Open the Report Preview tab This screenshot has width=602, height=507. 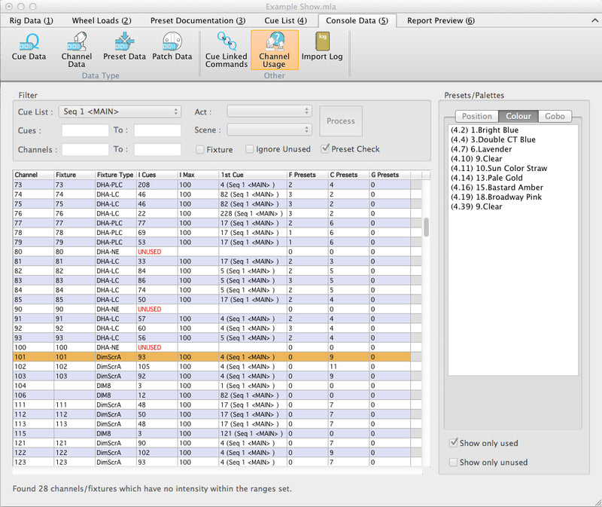click(x=440, y=20)
